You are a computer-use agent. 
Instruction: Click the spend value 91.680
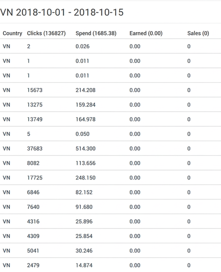coord(84,207)
